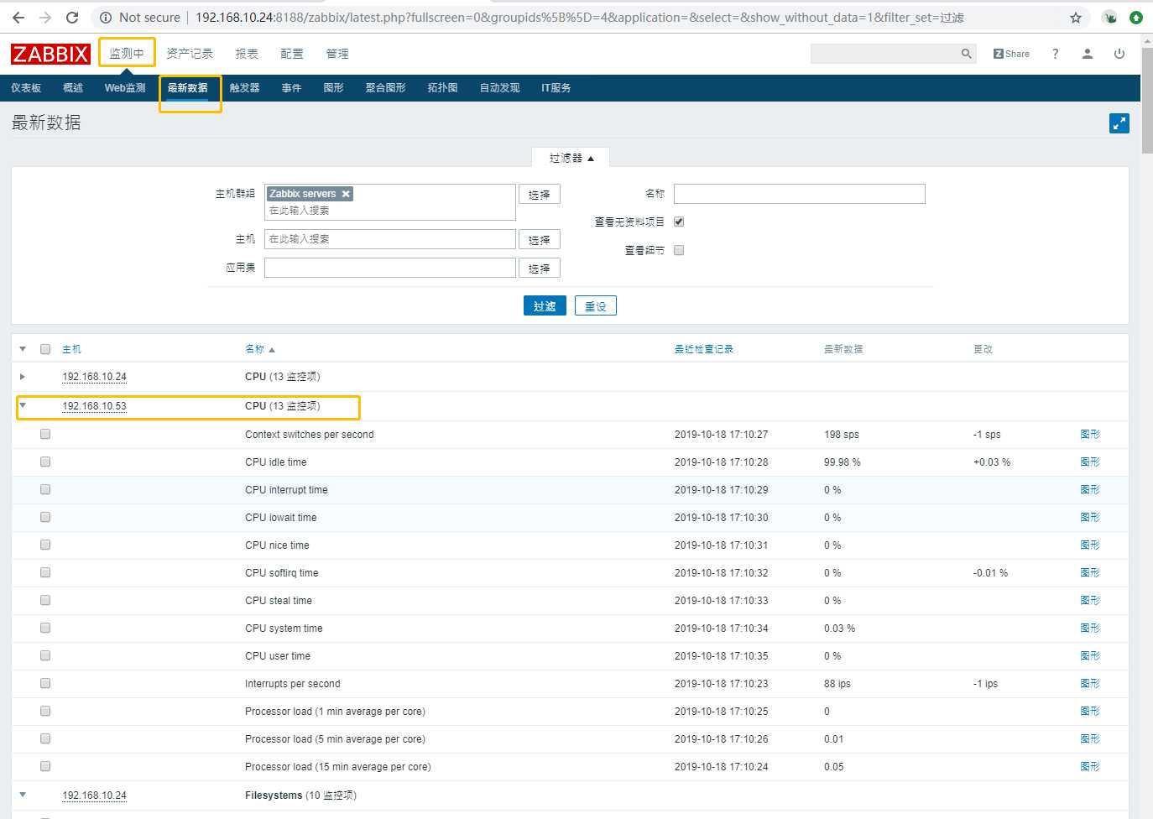Open the Configuration (配置) menu
1153x819 pixels.
pyautogui.click(x=292, y=53)
